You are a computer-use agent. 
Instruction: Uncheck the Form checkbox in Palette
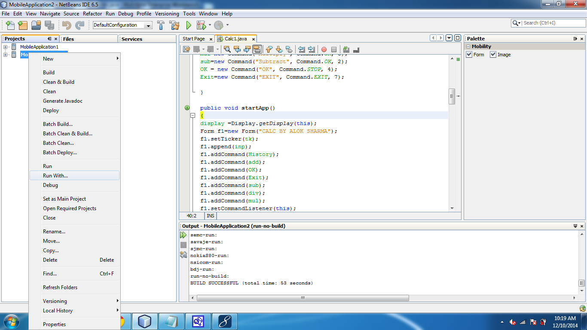click(469, 55)
